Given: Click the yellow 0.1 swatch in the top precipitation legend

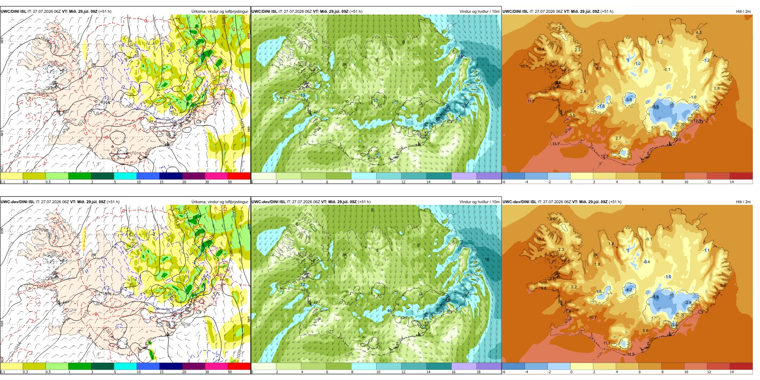Looking at the screenshot, I should (x=12, y=176).
